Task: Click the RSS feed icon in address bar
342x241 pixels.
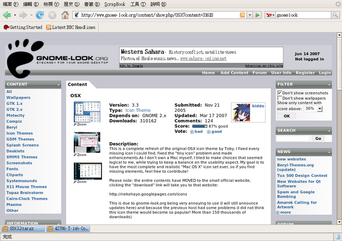Action: click(x=242, y=15)
